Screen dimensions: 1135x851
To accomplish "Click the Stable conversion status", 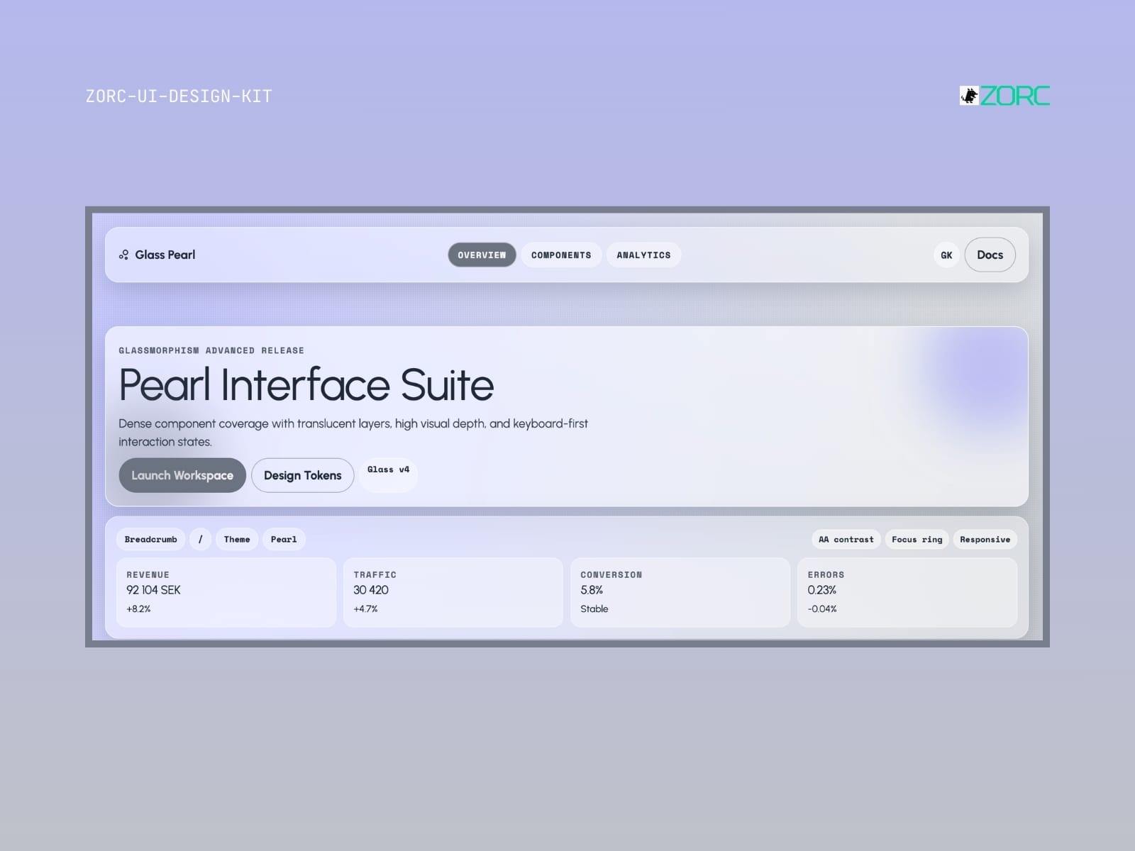I will (594, 609).
